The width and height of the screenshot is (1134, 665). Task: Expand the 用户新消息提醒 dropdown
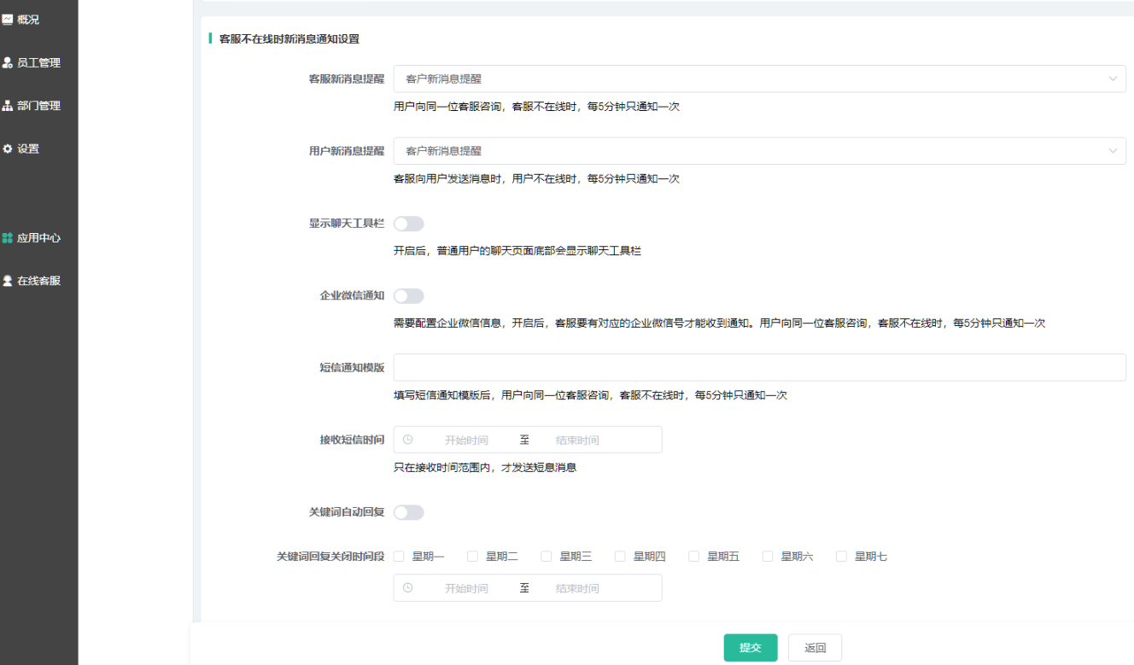point(759,151)
